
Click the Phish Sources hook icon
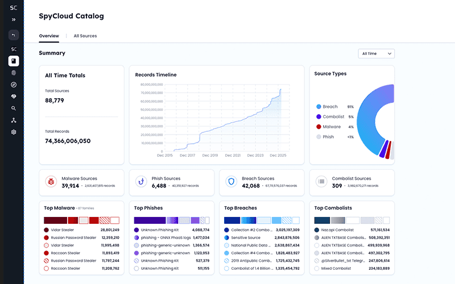tap(141, 182)
